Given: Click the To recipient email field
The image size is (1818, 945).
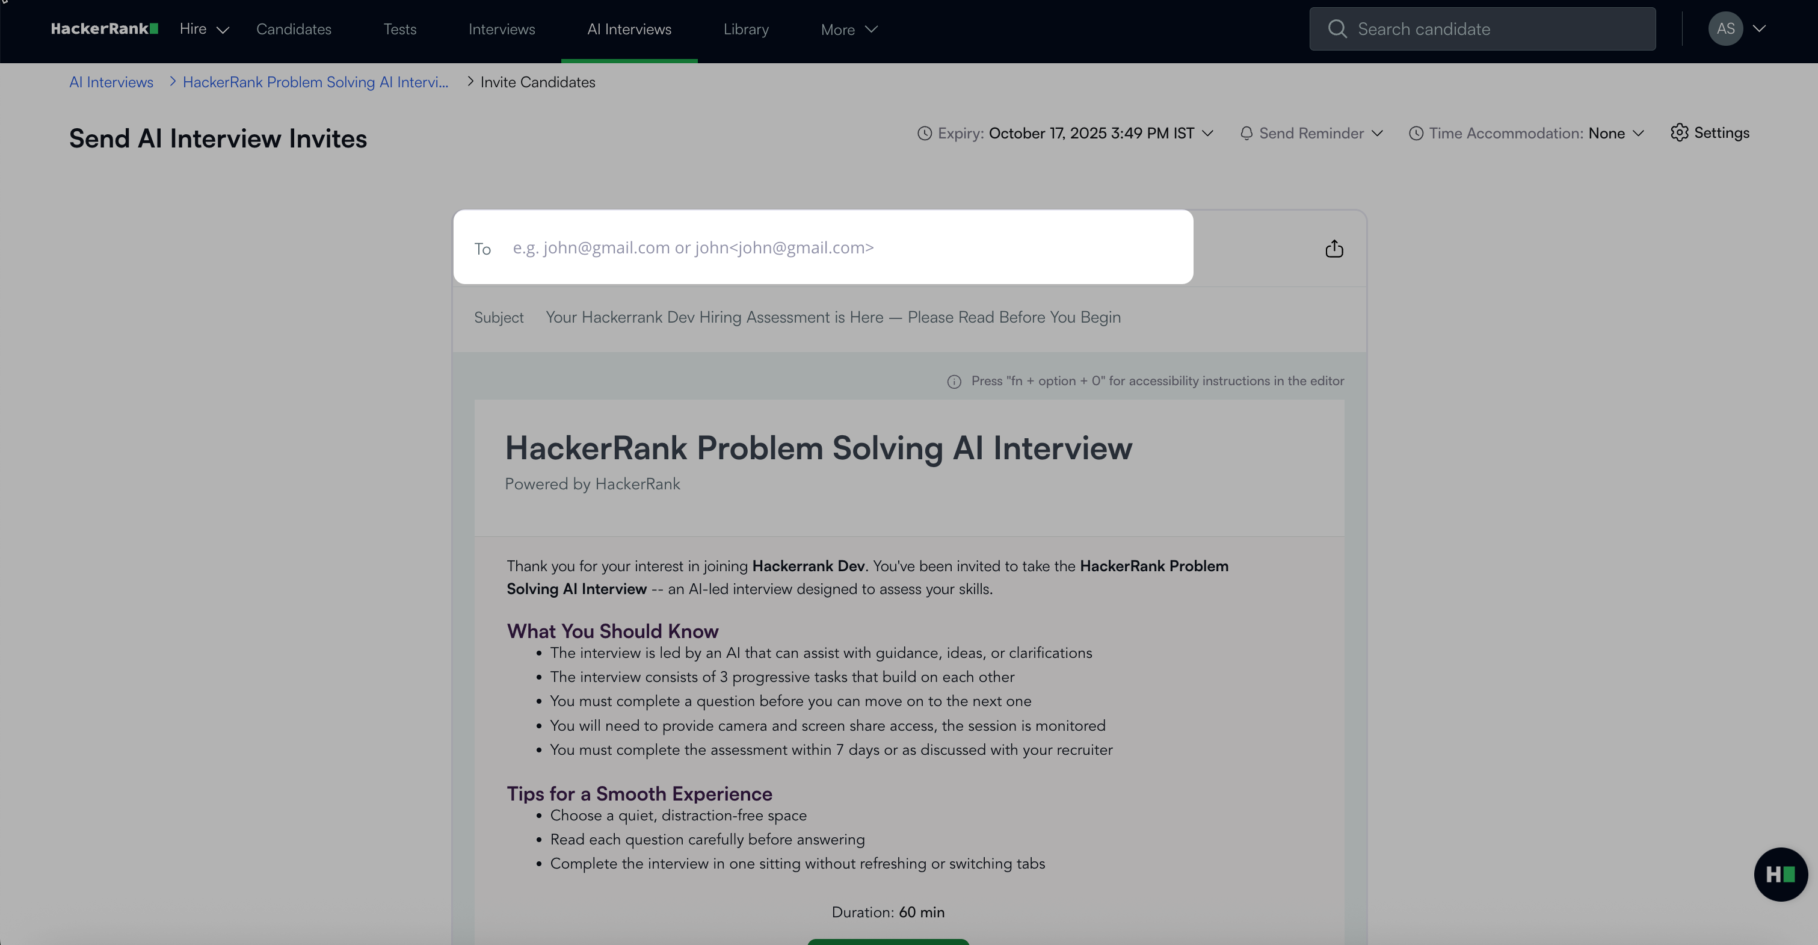Looking at the screenshot, I should click(823, 247).
